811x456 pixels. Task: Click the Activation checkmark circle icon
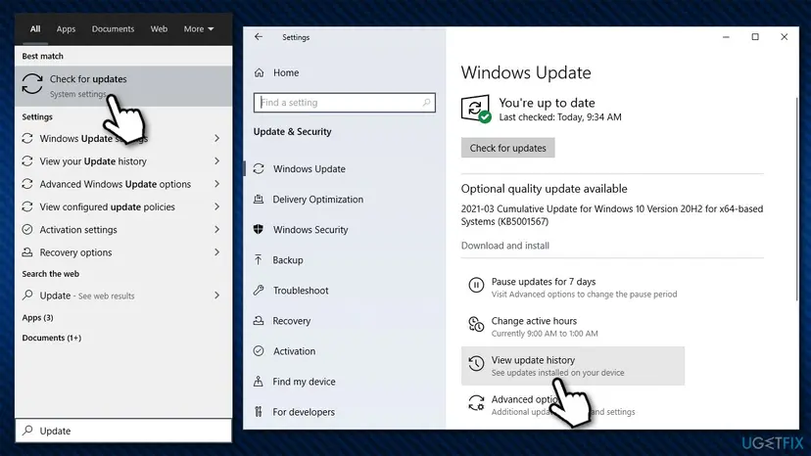[x=259, y=351]
